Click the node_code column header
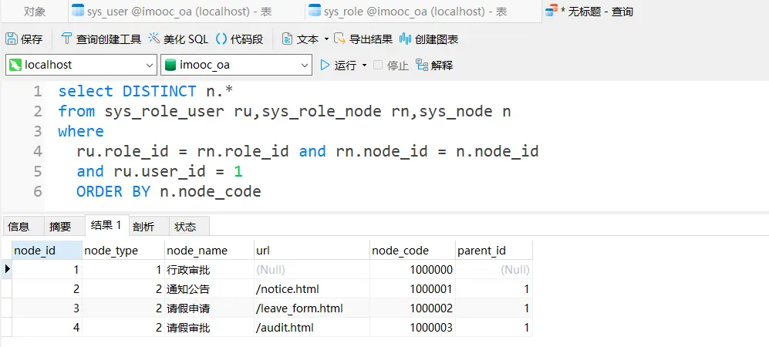 pyautogui.click(x=400, y=251)
